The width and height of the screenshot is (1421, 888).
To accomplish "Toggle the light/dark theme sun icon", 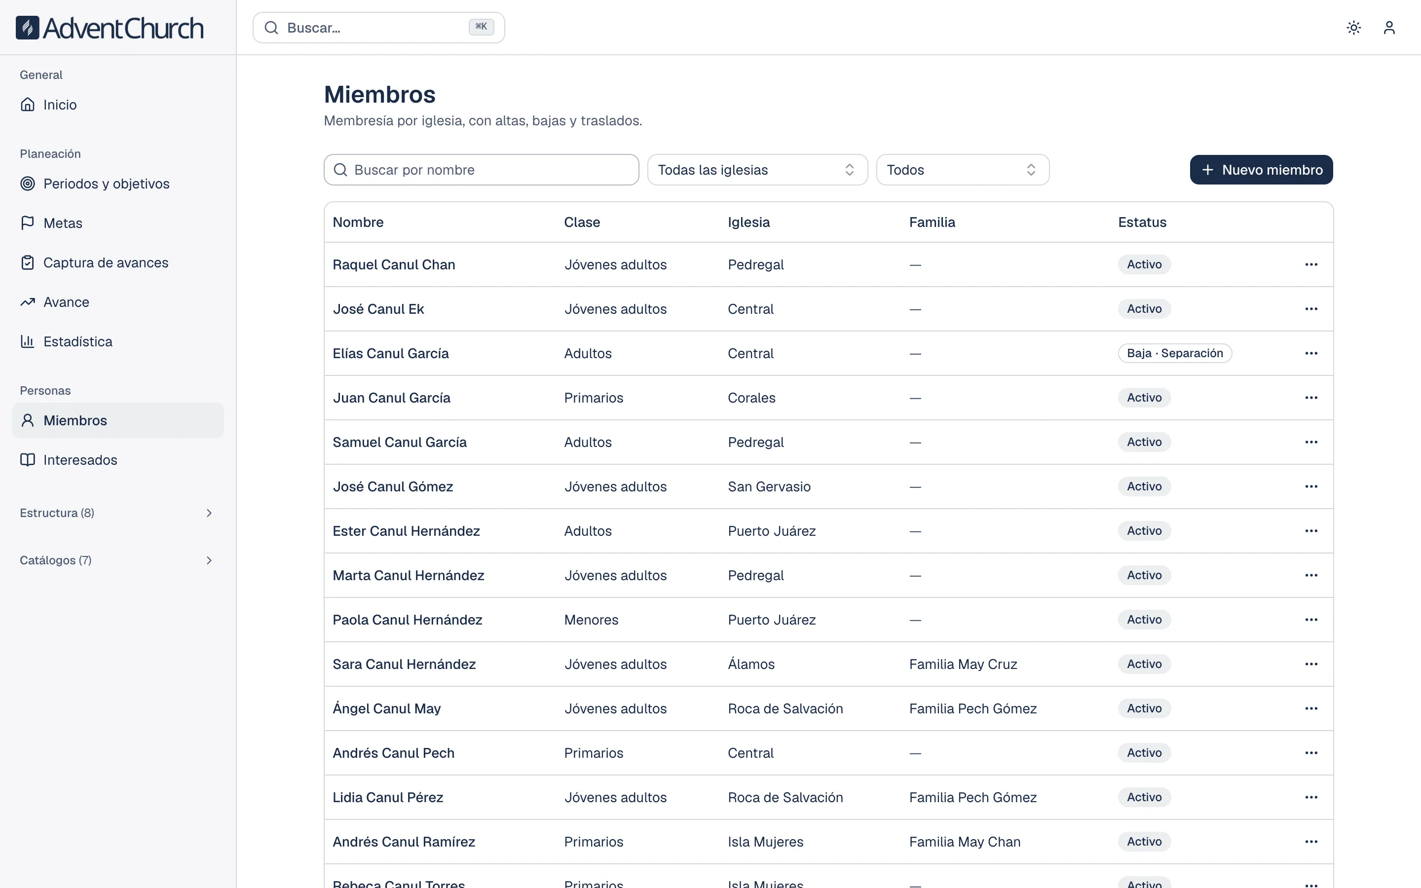I will pyautogui.click(x=1354, y=28).
